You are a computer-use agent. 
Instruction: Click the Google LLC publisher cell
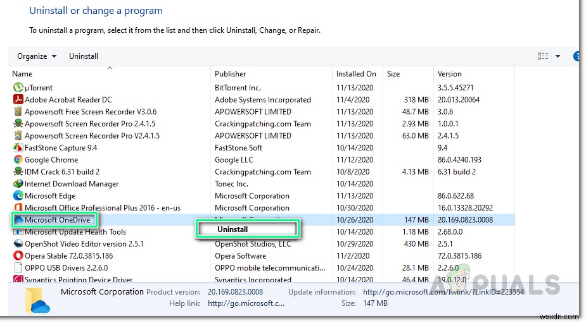[x=234, y=160]
